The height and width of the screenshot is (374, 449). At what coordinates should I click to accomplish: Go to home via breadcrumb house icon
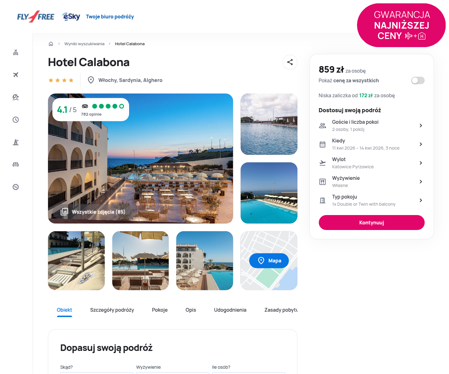coord(51,44)
